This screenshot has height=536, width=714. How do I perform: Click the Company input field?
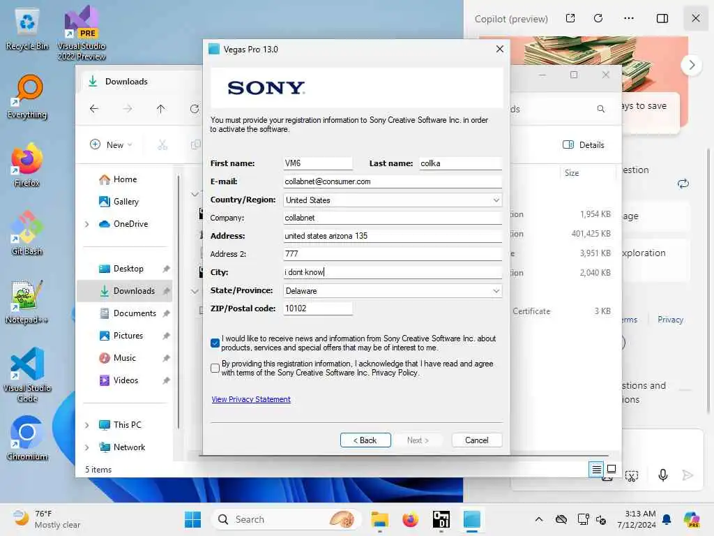pyautogui.click(x=393, y=218)
